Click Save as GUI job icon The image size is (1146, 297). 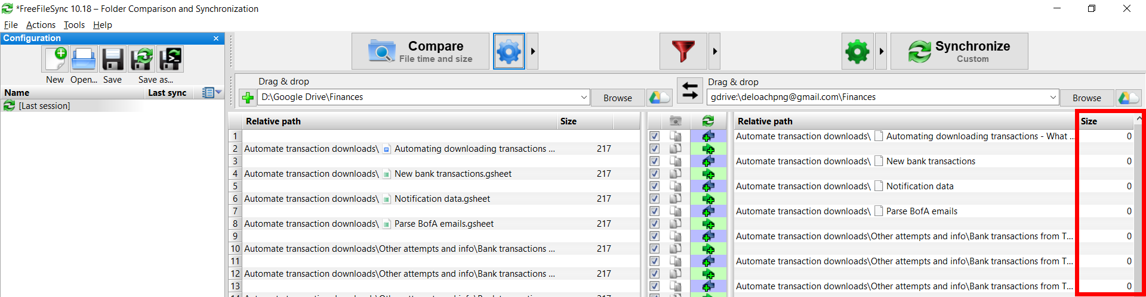142,60
